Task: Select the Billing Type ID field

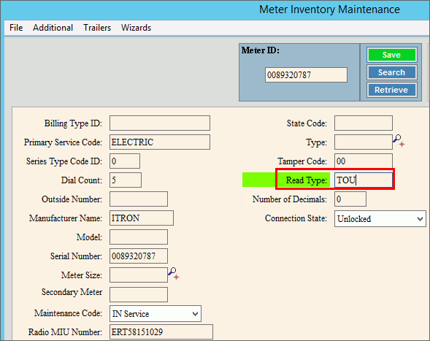Action: pyautogui.click(x=160, y=123)
